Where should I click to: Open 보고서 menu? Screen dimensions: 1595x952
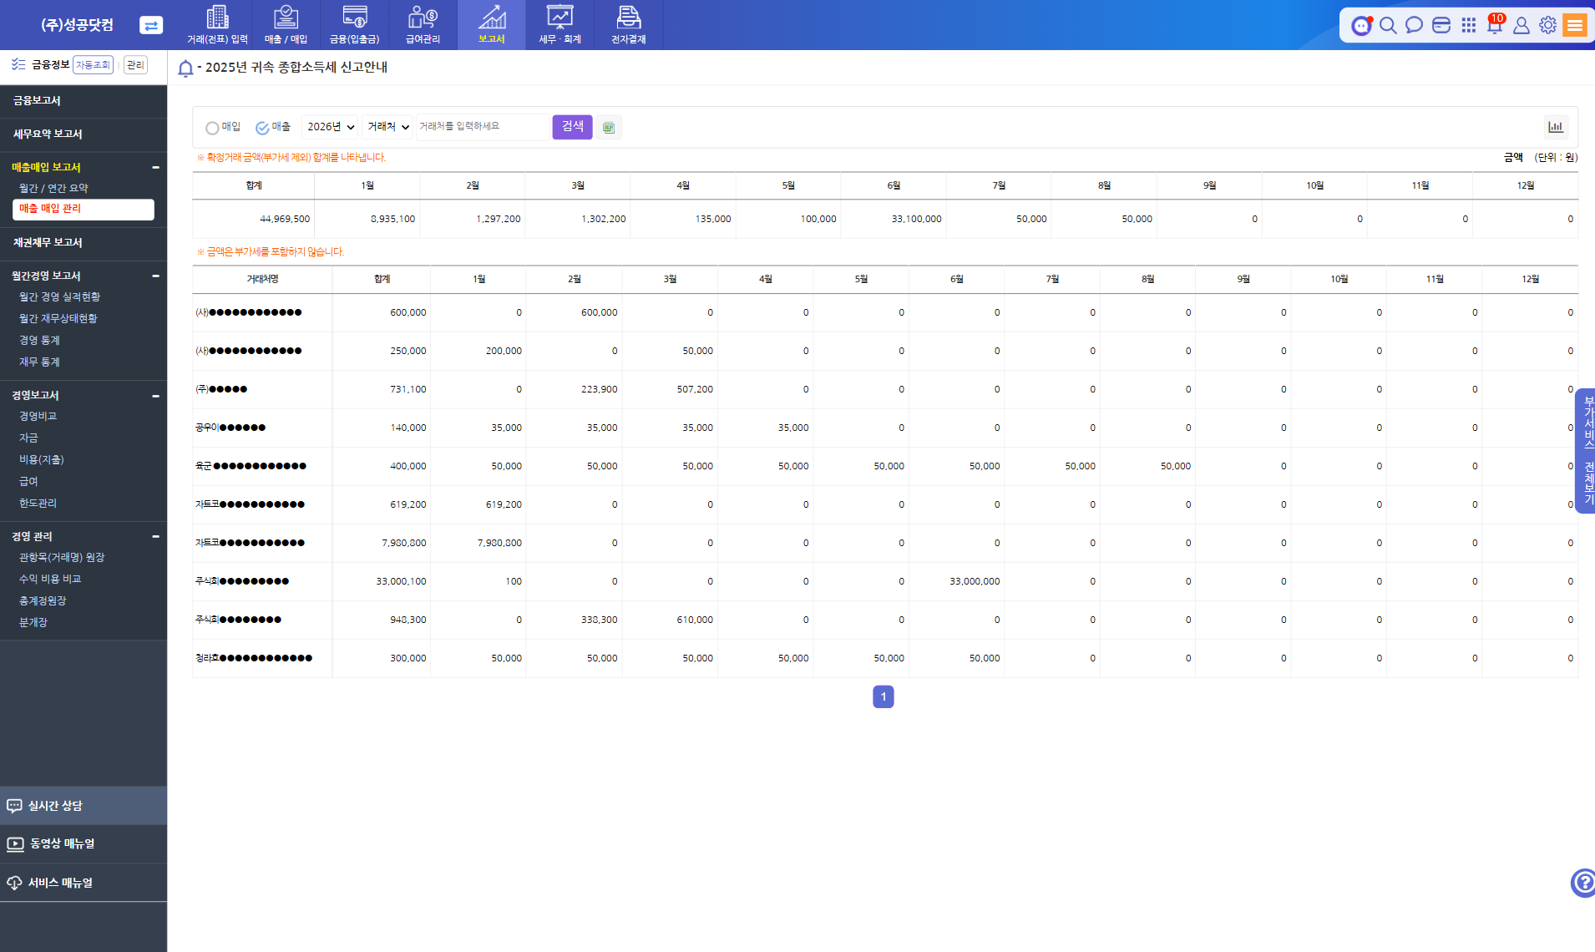click(x=491, y=25)
